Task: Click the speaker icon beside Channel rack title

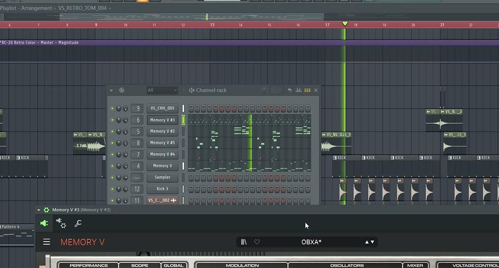Action: [191, 91]
